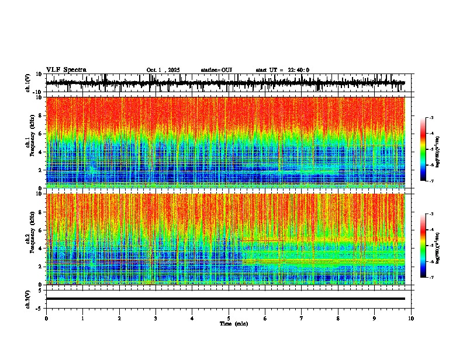Click tick label 9 on the time axis
Viewport: 463px width, 357px height.
(374, 318)
